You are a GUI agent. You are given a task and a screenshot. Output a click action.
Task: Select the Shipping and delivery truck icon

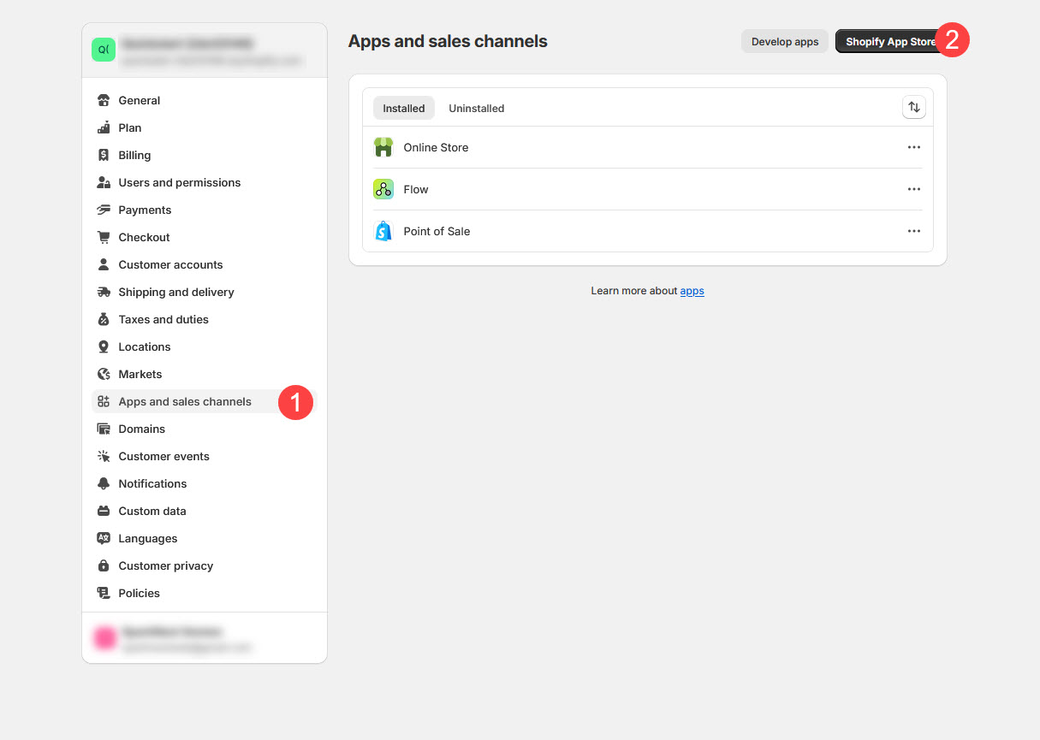pyautogui.click(x=104, y=292)
